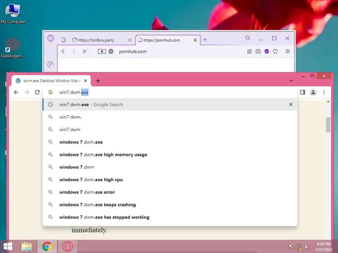Select 'windows 7 dwm.exe has stopped working'

(170, 217)
